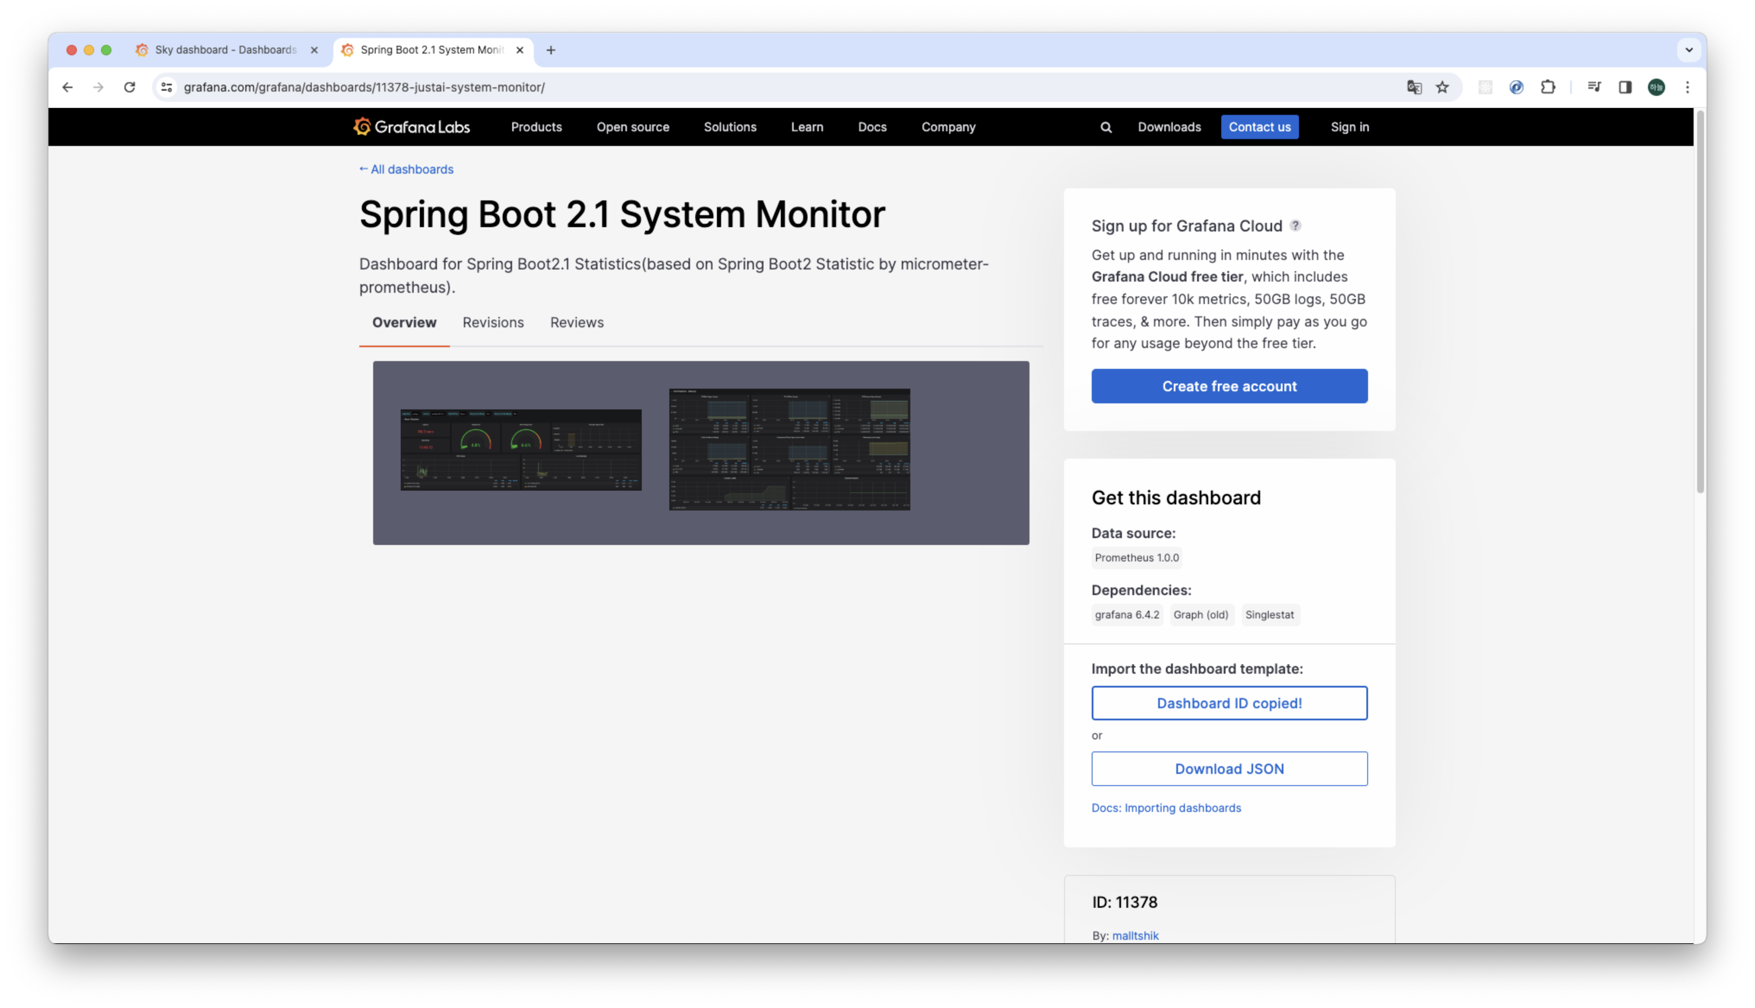Go back with the browser back arrow
This screenshot has width=1755, height=1008.
(67, 87)
